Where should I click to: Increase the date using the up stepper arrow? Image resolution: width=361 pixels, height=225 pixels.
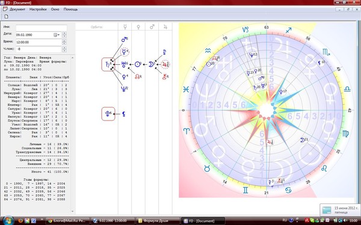64,34
